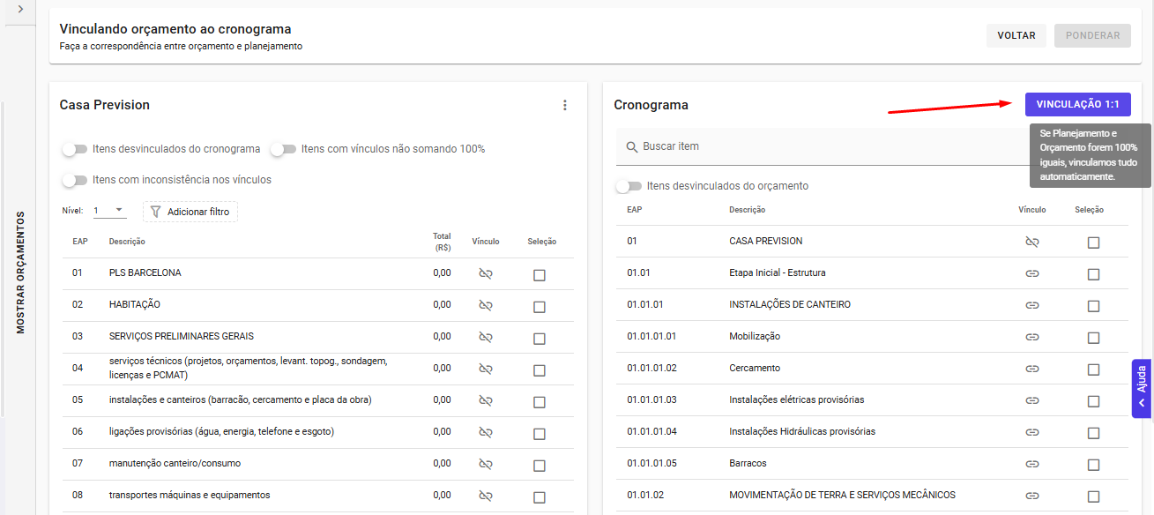This screenshot has height=515, width=1154.
Task: Click the link icon for Instalações Hidráulicas provisórias
Action: (x=1032, y=432)
